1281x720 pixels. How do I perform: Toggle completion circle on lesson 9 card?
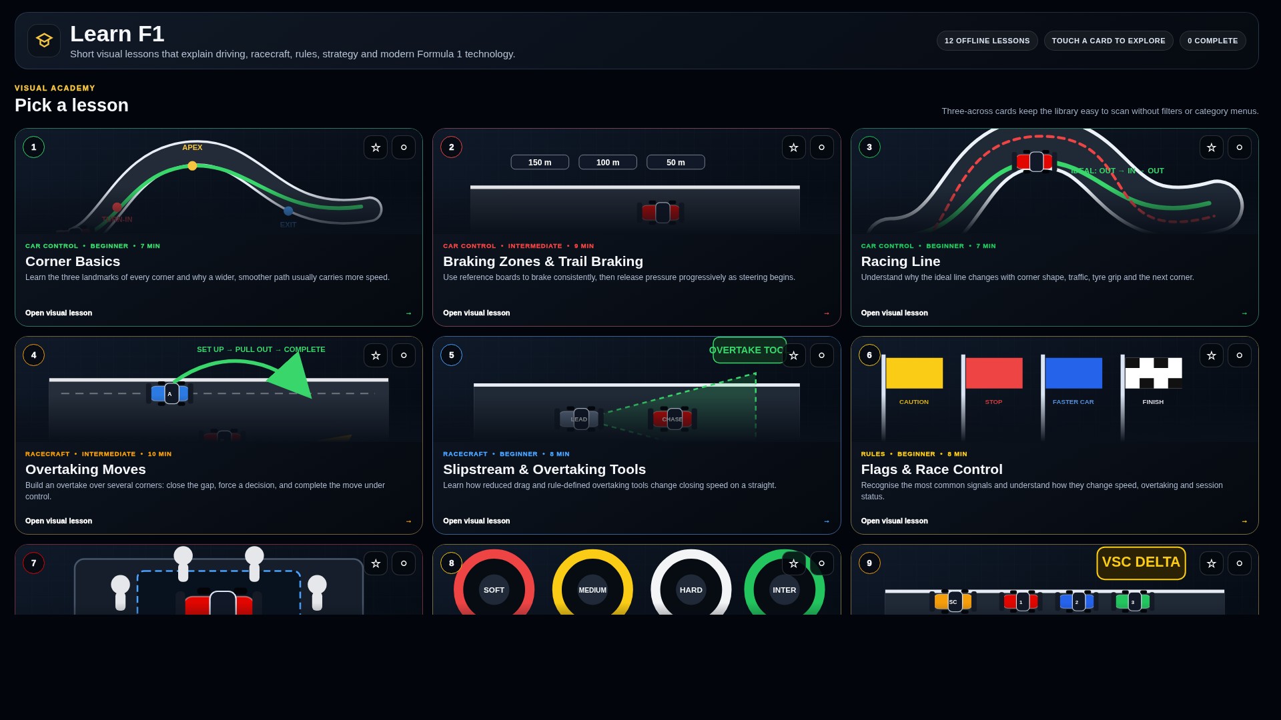pos(1239,563)
